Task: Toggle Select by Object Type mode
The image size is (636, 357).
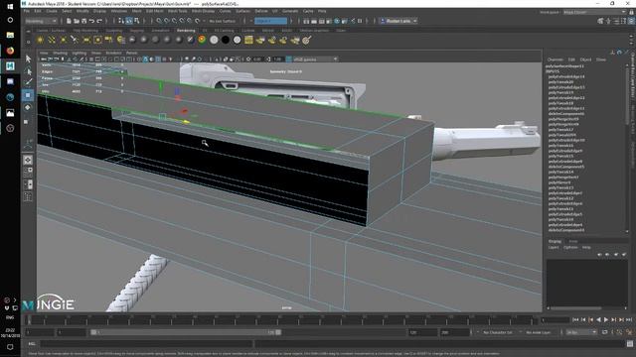Action: 129,21
